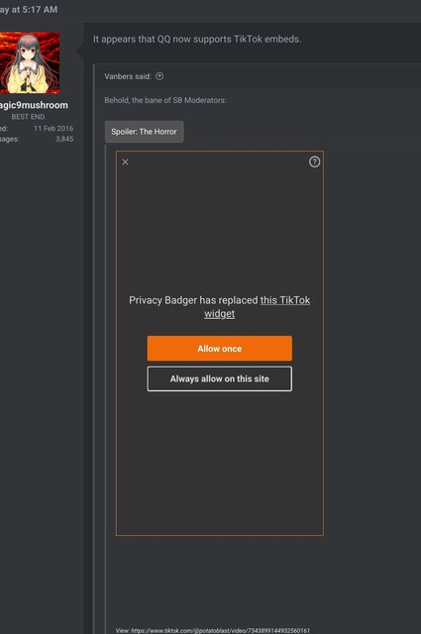Select the '3,845' message count
The image size is (421, 634).
pyautogui.click(x=64, y=139)
